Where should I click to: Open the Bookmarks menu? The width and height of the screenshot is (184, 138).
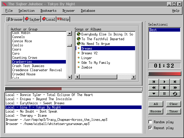point(48,11)
